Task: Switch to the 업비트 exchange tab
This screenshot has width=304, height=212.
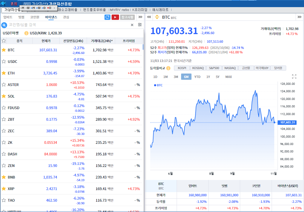Action: point(8,17)
